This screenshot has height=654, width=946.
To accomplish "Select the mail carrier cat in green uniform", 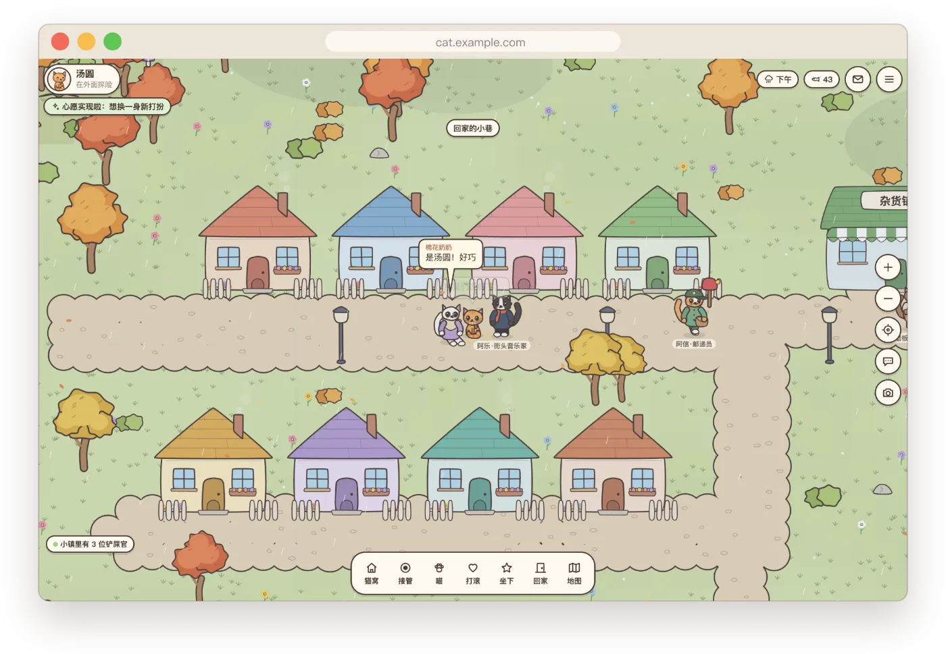I will 692,312.
